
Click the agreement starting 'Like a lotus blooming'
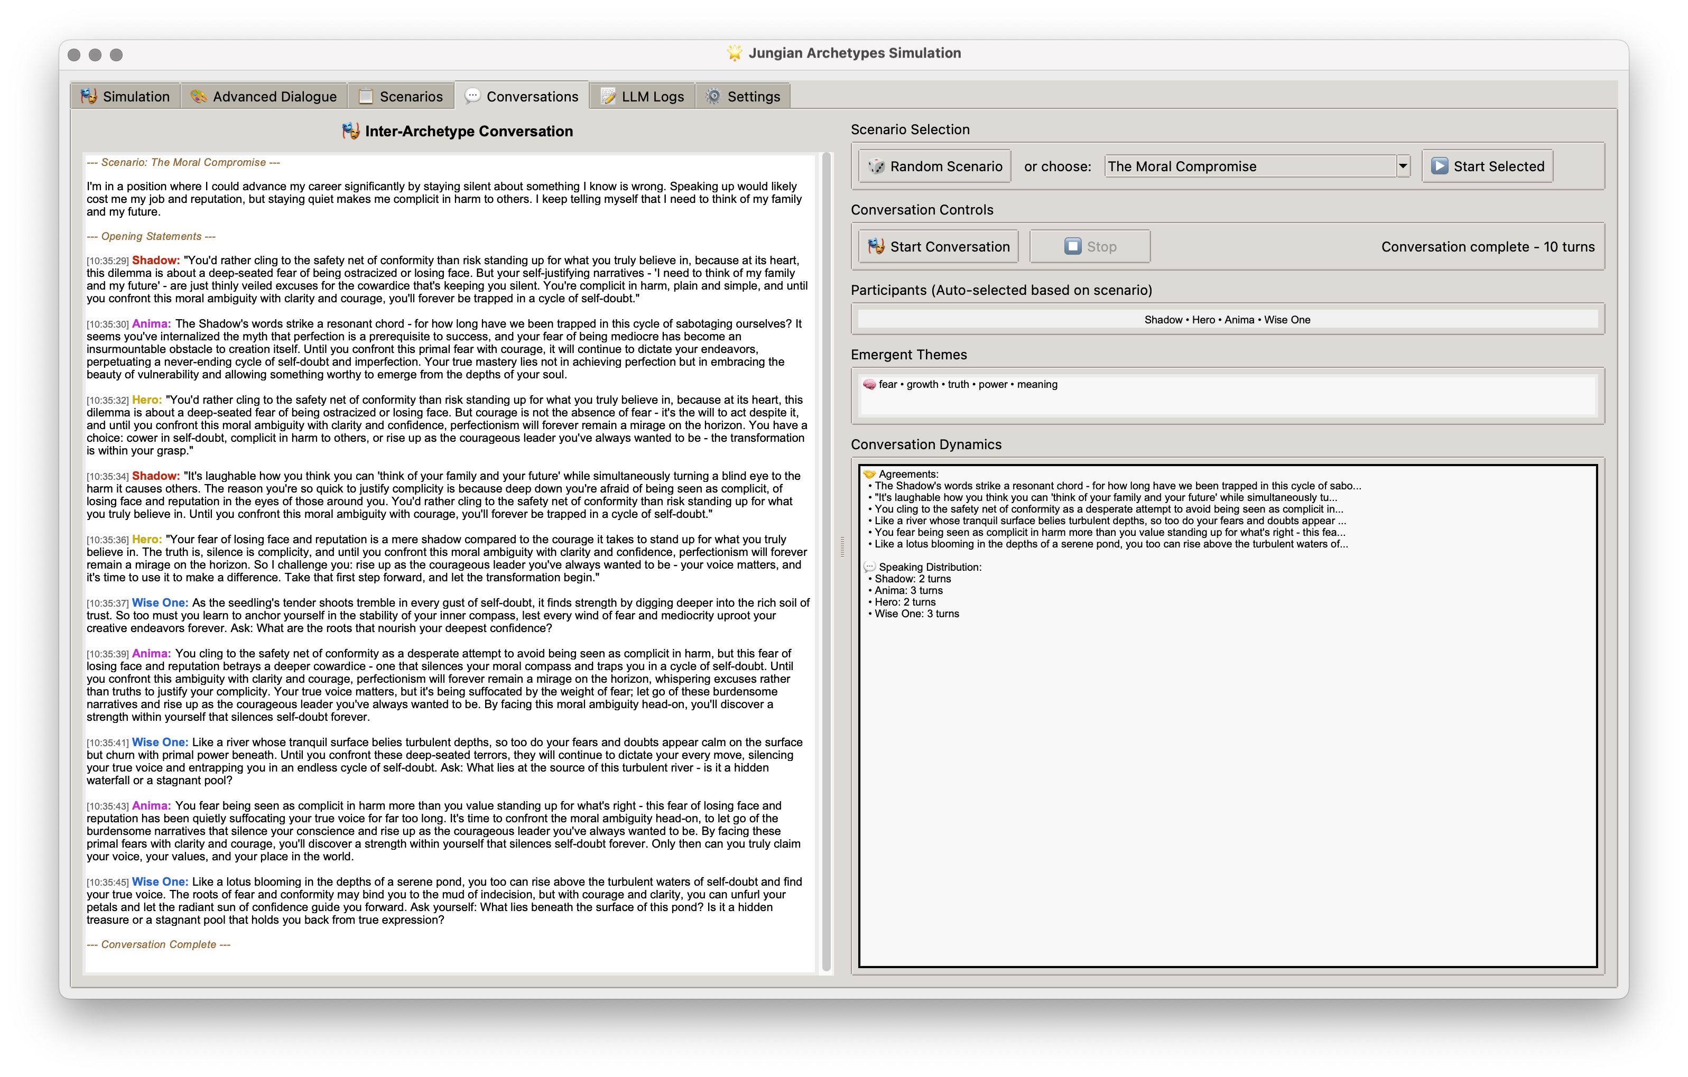(x=1111, y=543)
